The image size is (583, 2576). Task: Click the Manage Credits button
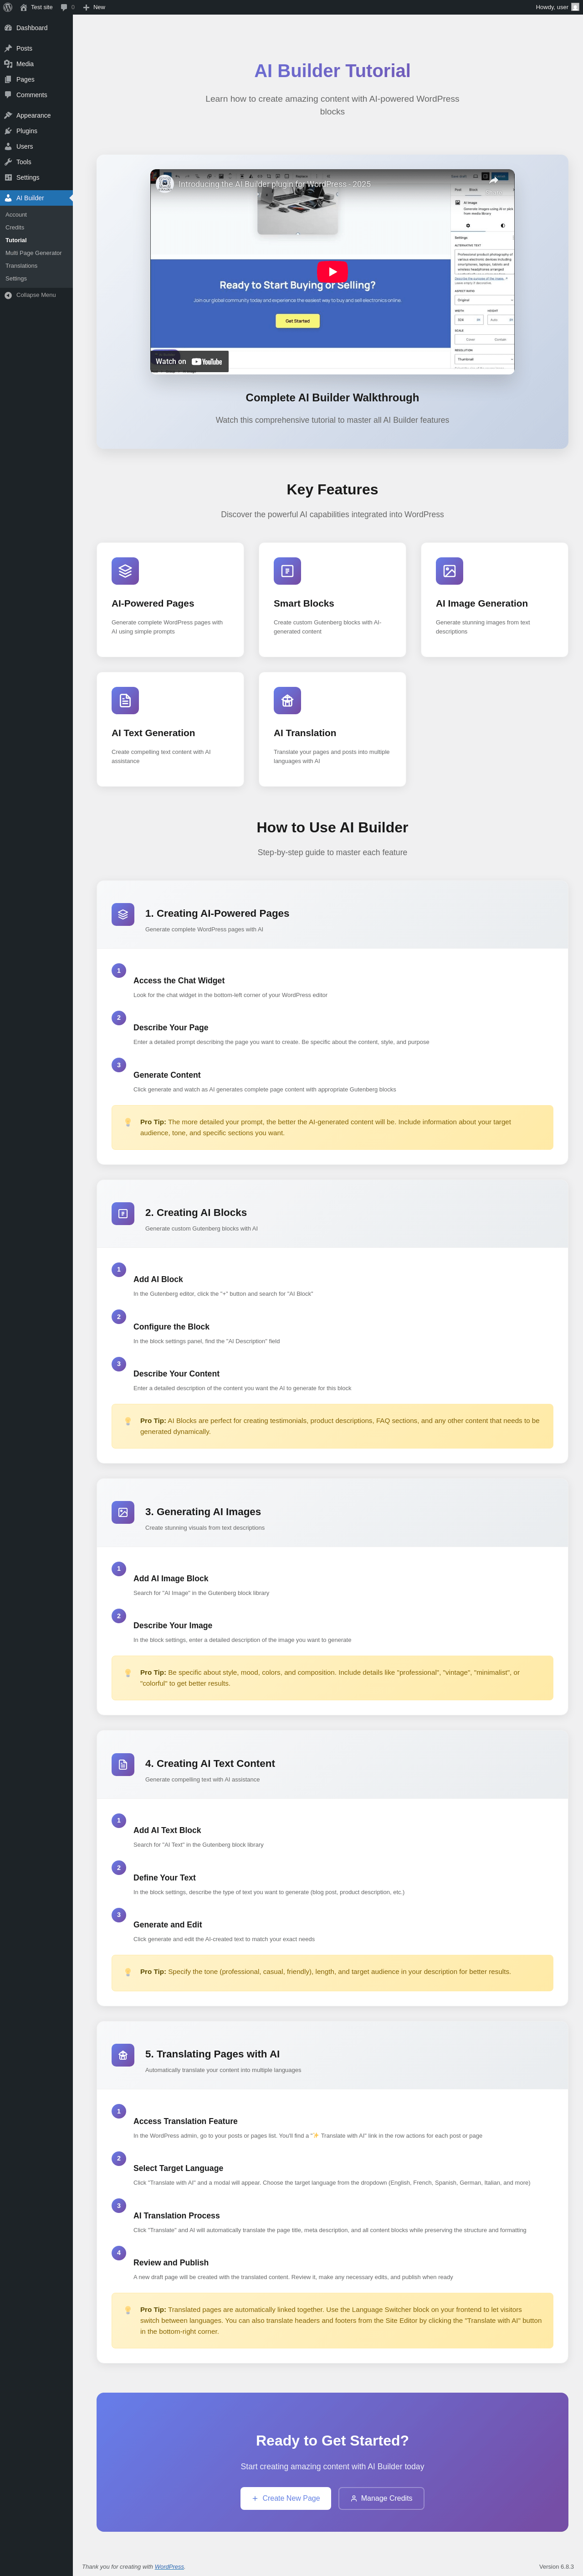[381, 2498]
